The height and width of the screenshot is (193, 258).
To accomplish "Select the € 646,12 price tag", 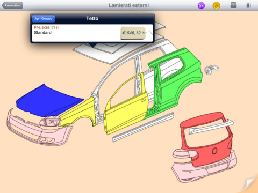I will pos(133,33).
